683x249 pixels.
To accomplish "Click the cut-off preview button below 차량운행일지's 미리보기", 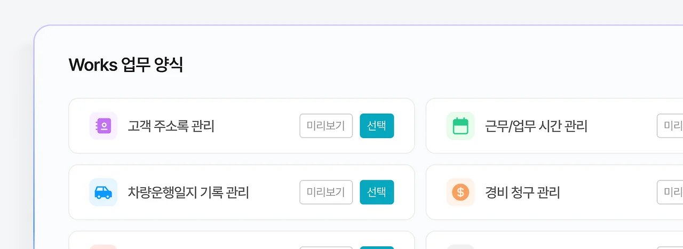I will 326,247.
